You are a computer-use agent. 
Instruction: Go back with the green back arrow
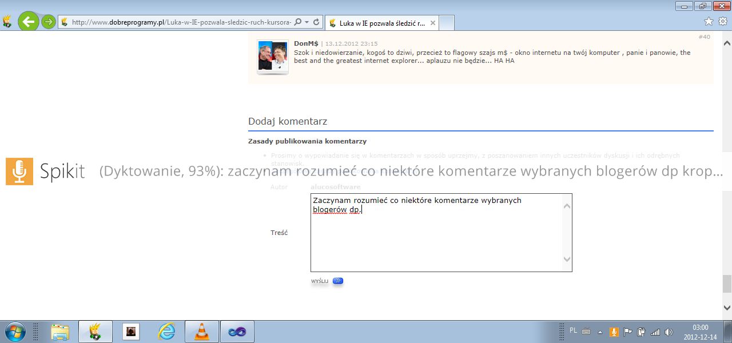tap(28, 22)
